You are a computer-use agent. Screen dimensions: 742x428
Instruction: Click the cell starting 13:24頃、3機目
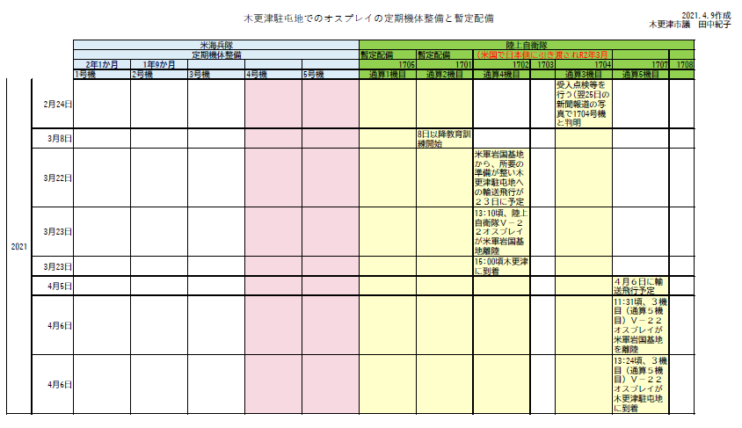pyautogui.click(x=641, y=384)
